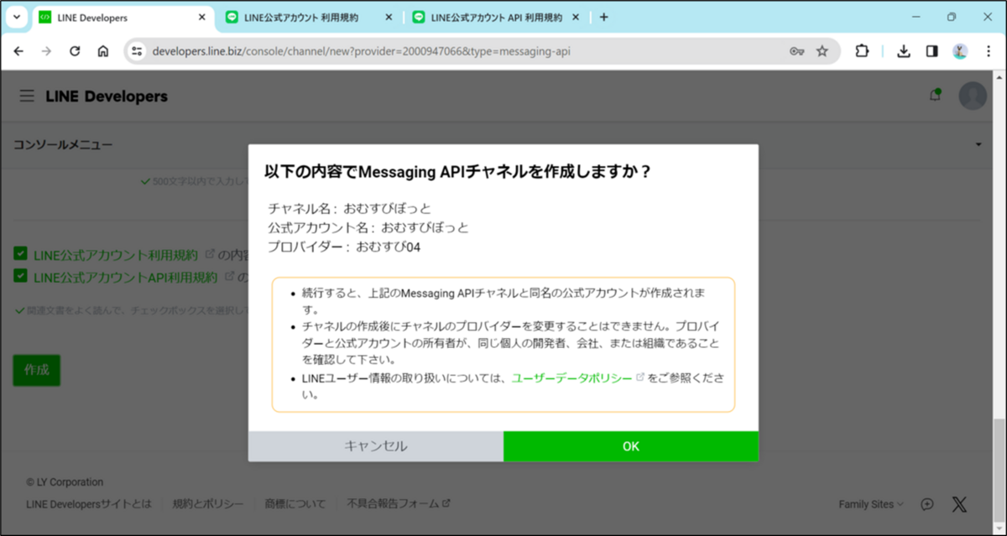Click the LINE Developers logo
The height and width of the screenshot is (536, 1007).
107,96
